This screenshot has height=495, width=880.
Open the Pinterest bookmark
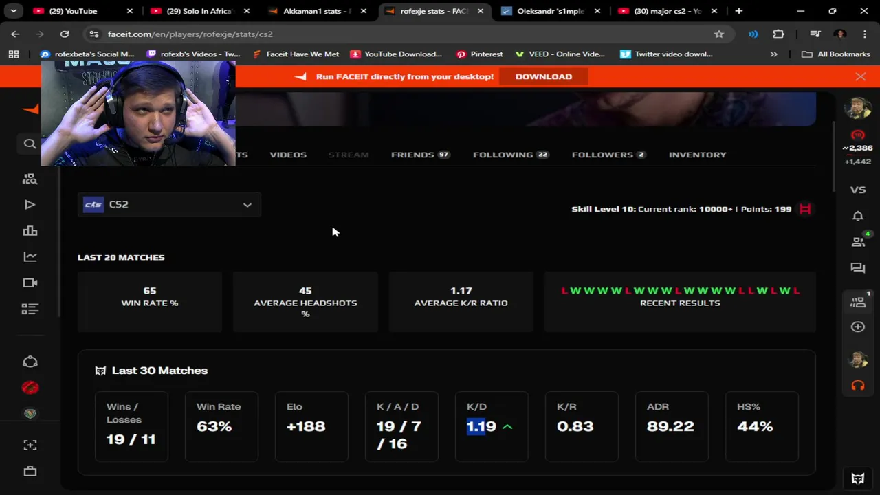click(479, 54)
